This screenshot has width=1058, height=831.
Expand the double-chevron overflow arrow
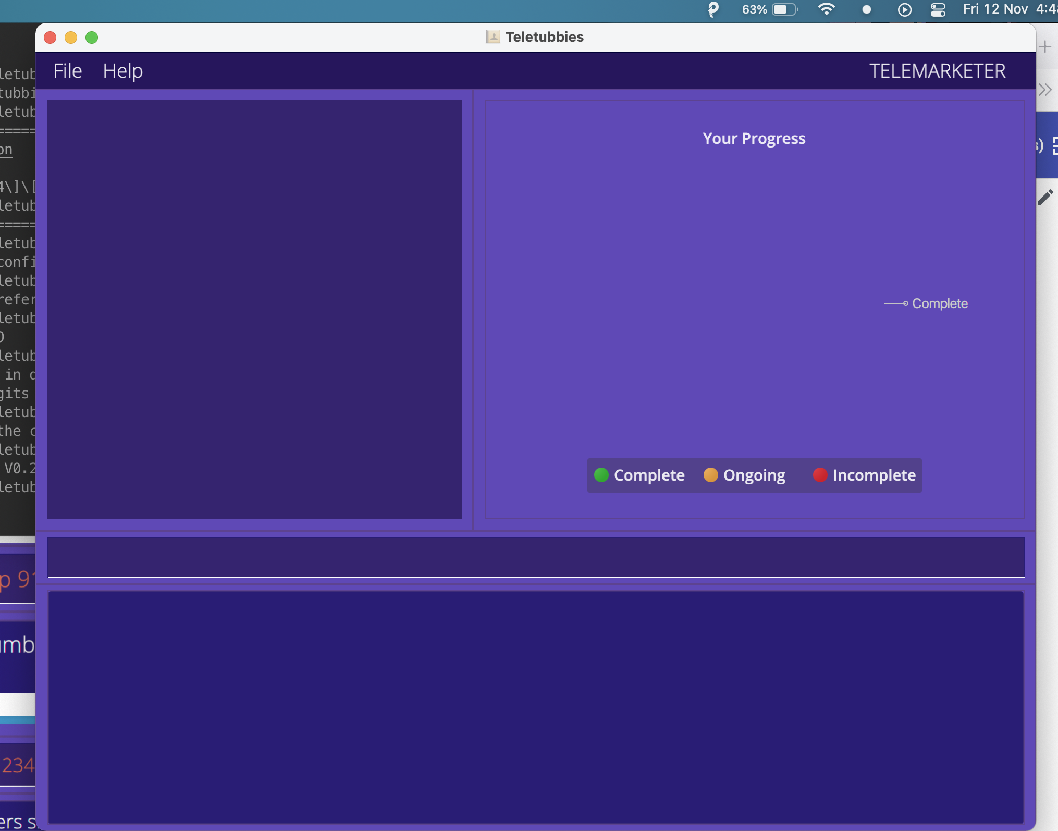pyautogui.click(x=1045, y=90)
